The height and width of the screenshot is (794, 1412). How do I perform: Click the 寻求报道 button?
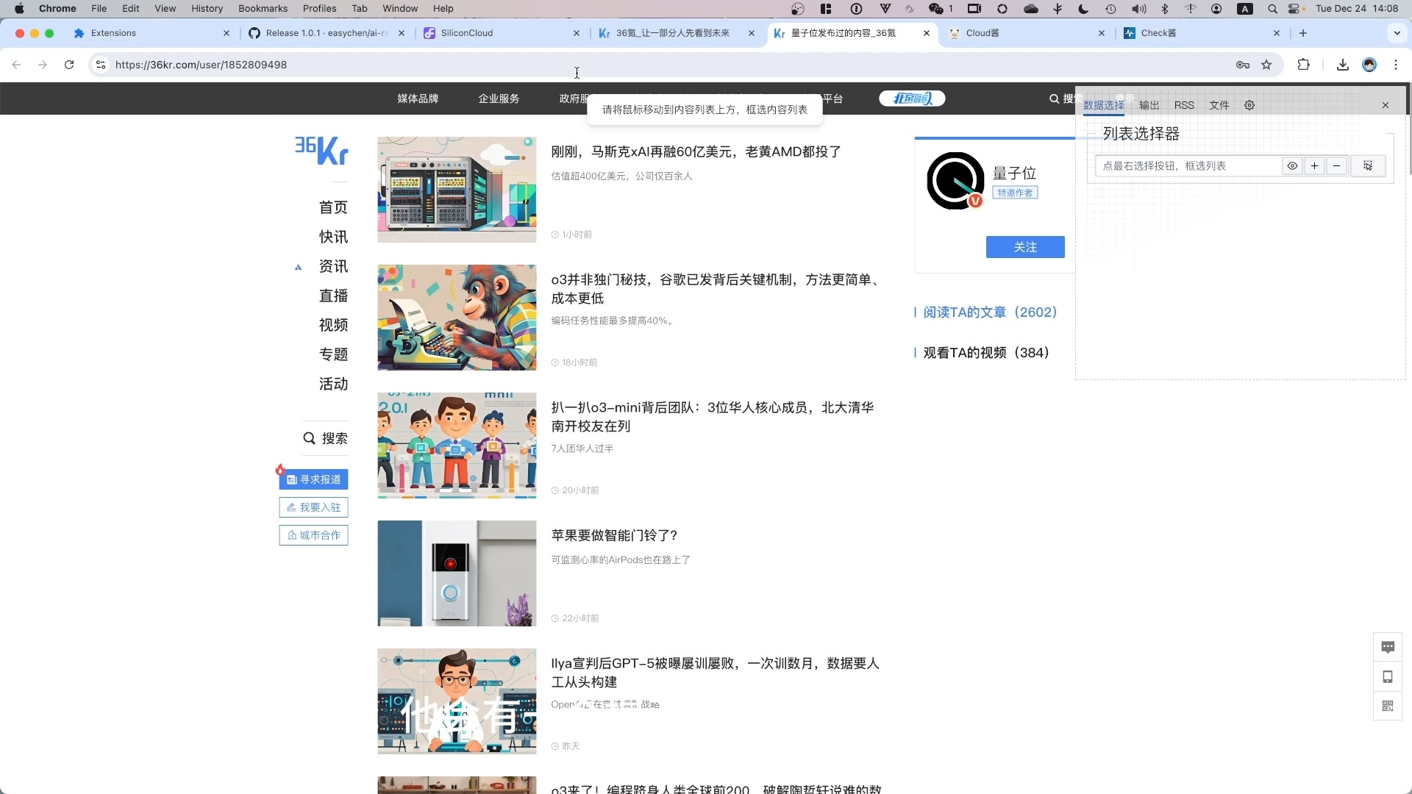pos(313,479)
